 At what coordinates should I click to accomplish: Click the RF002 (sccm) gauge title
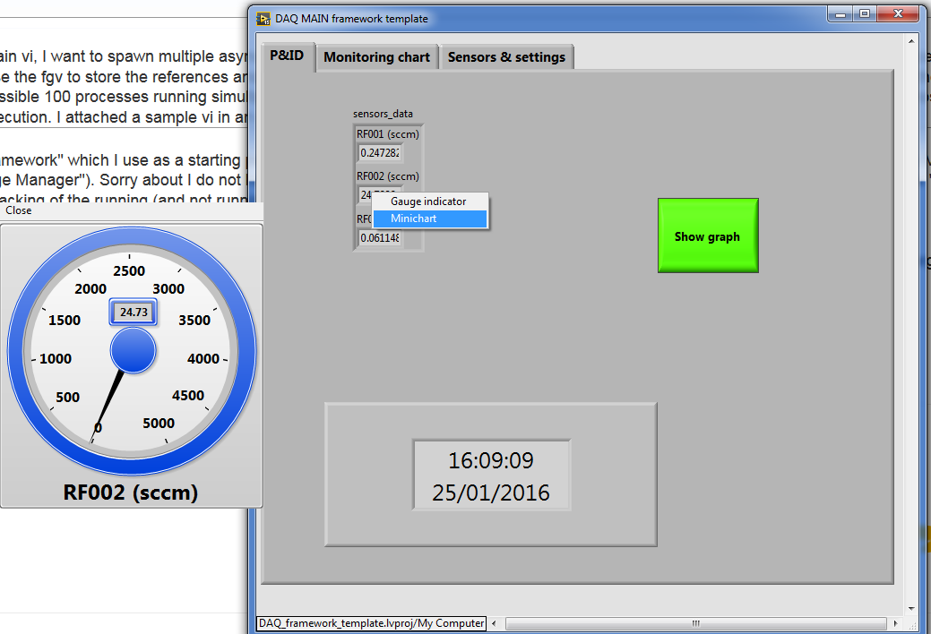tap(131, 493)
